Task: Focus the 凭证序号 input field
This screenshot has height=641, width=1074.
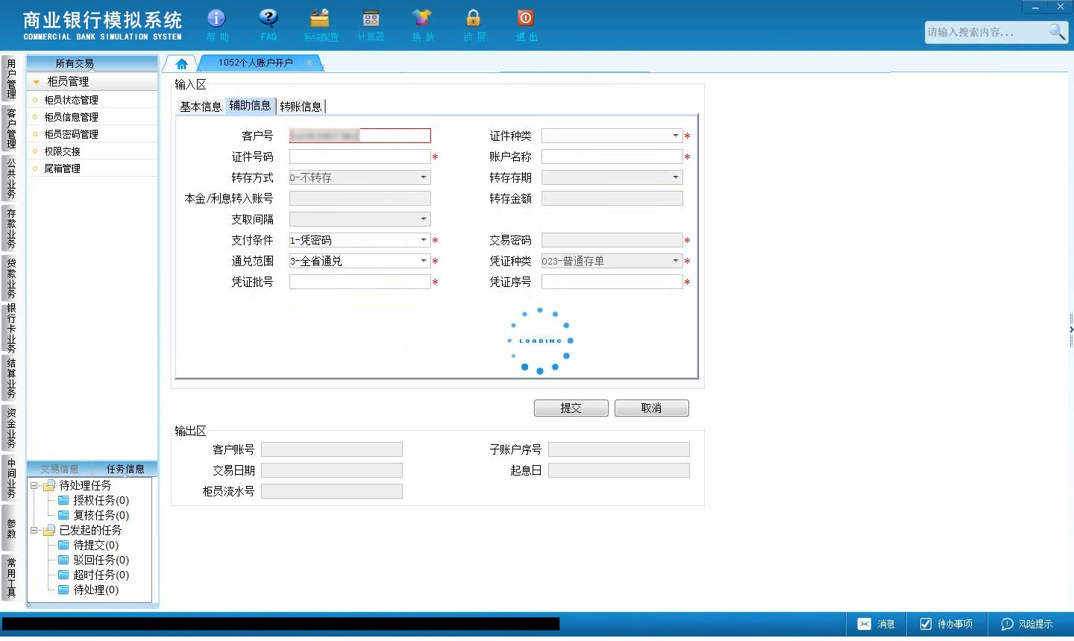Action: (612, 282)
